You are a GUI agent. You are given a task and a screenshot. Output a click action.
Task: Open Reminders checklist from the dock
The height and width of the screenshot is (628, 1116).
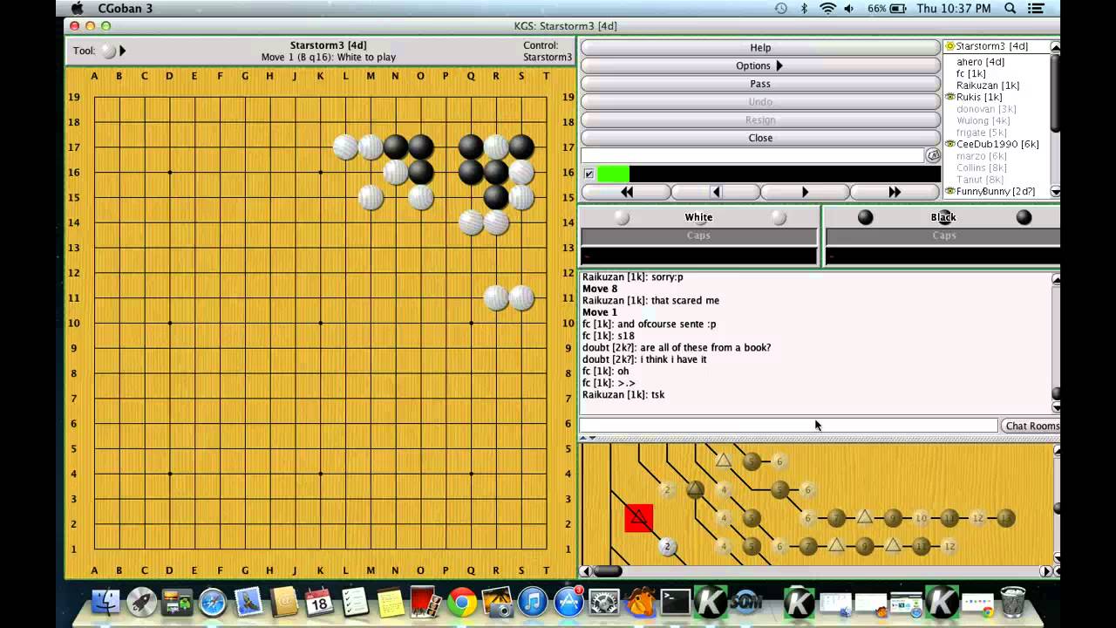[x=355, y=603]
